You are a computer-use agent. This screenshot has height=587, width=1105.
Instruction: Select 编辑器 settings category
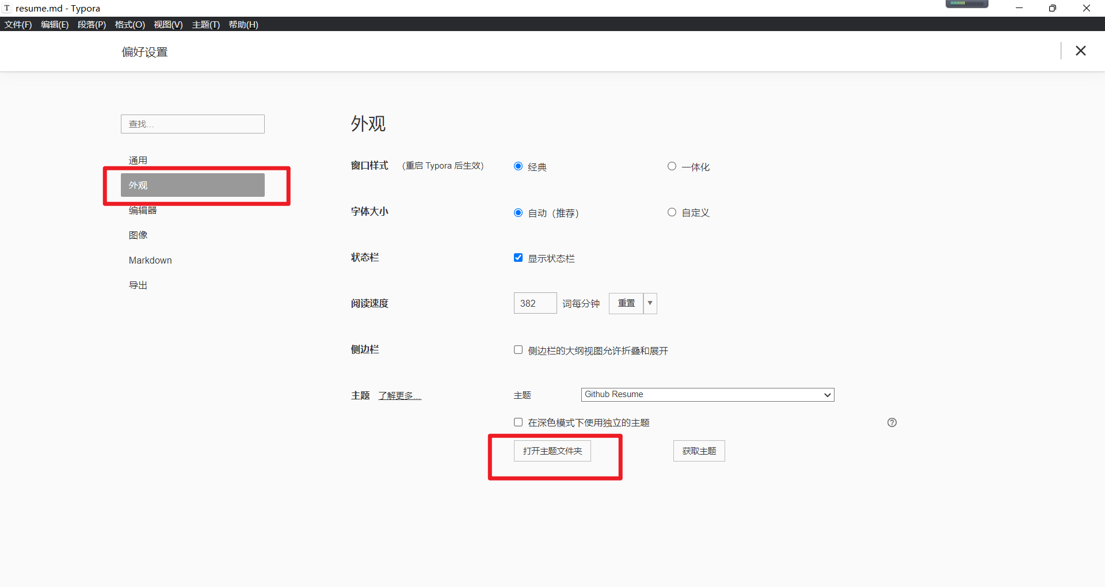click(193, 210)
